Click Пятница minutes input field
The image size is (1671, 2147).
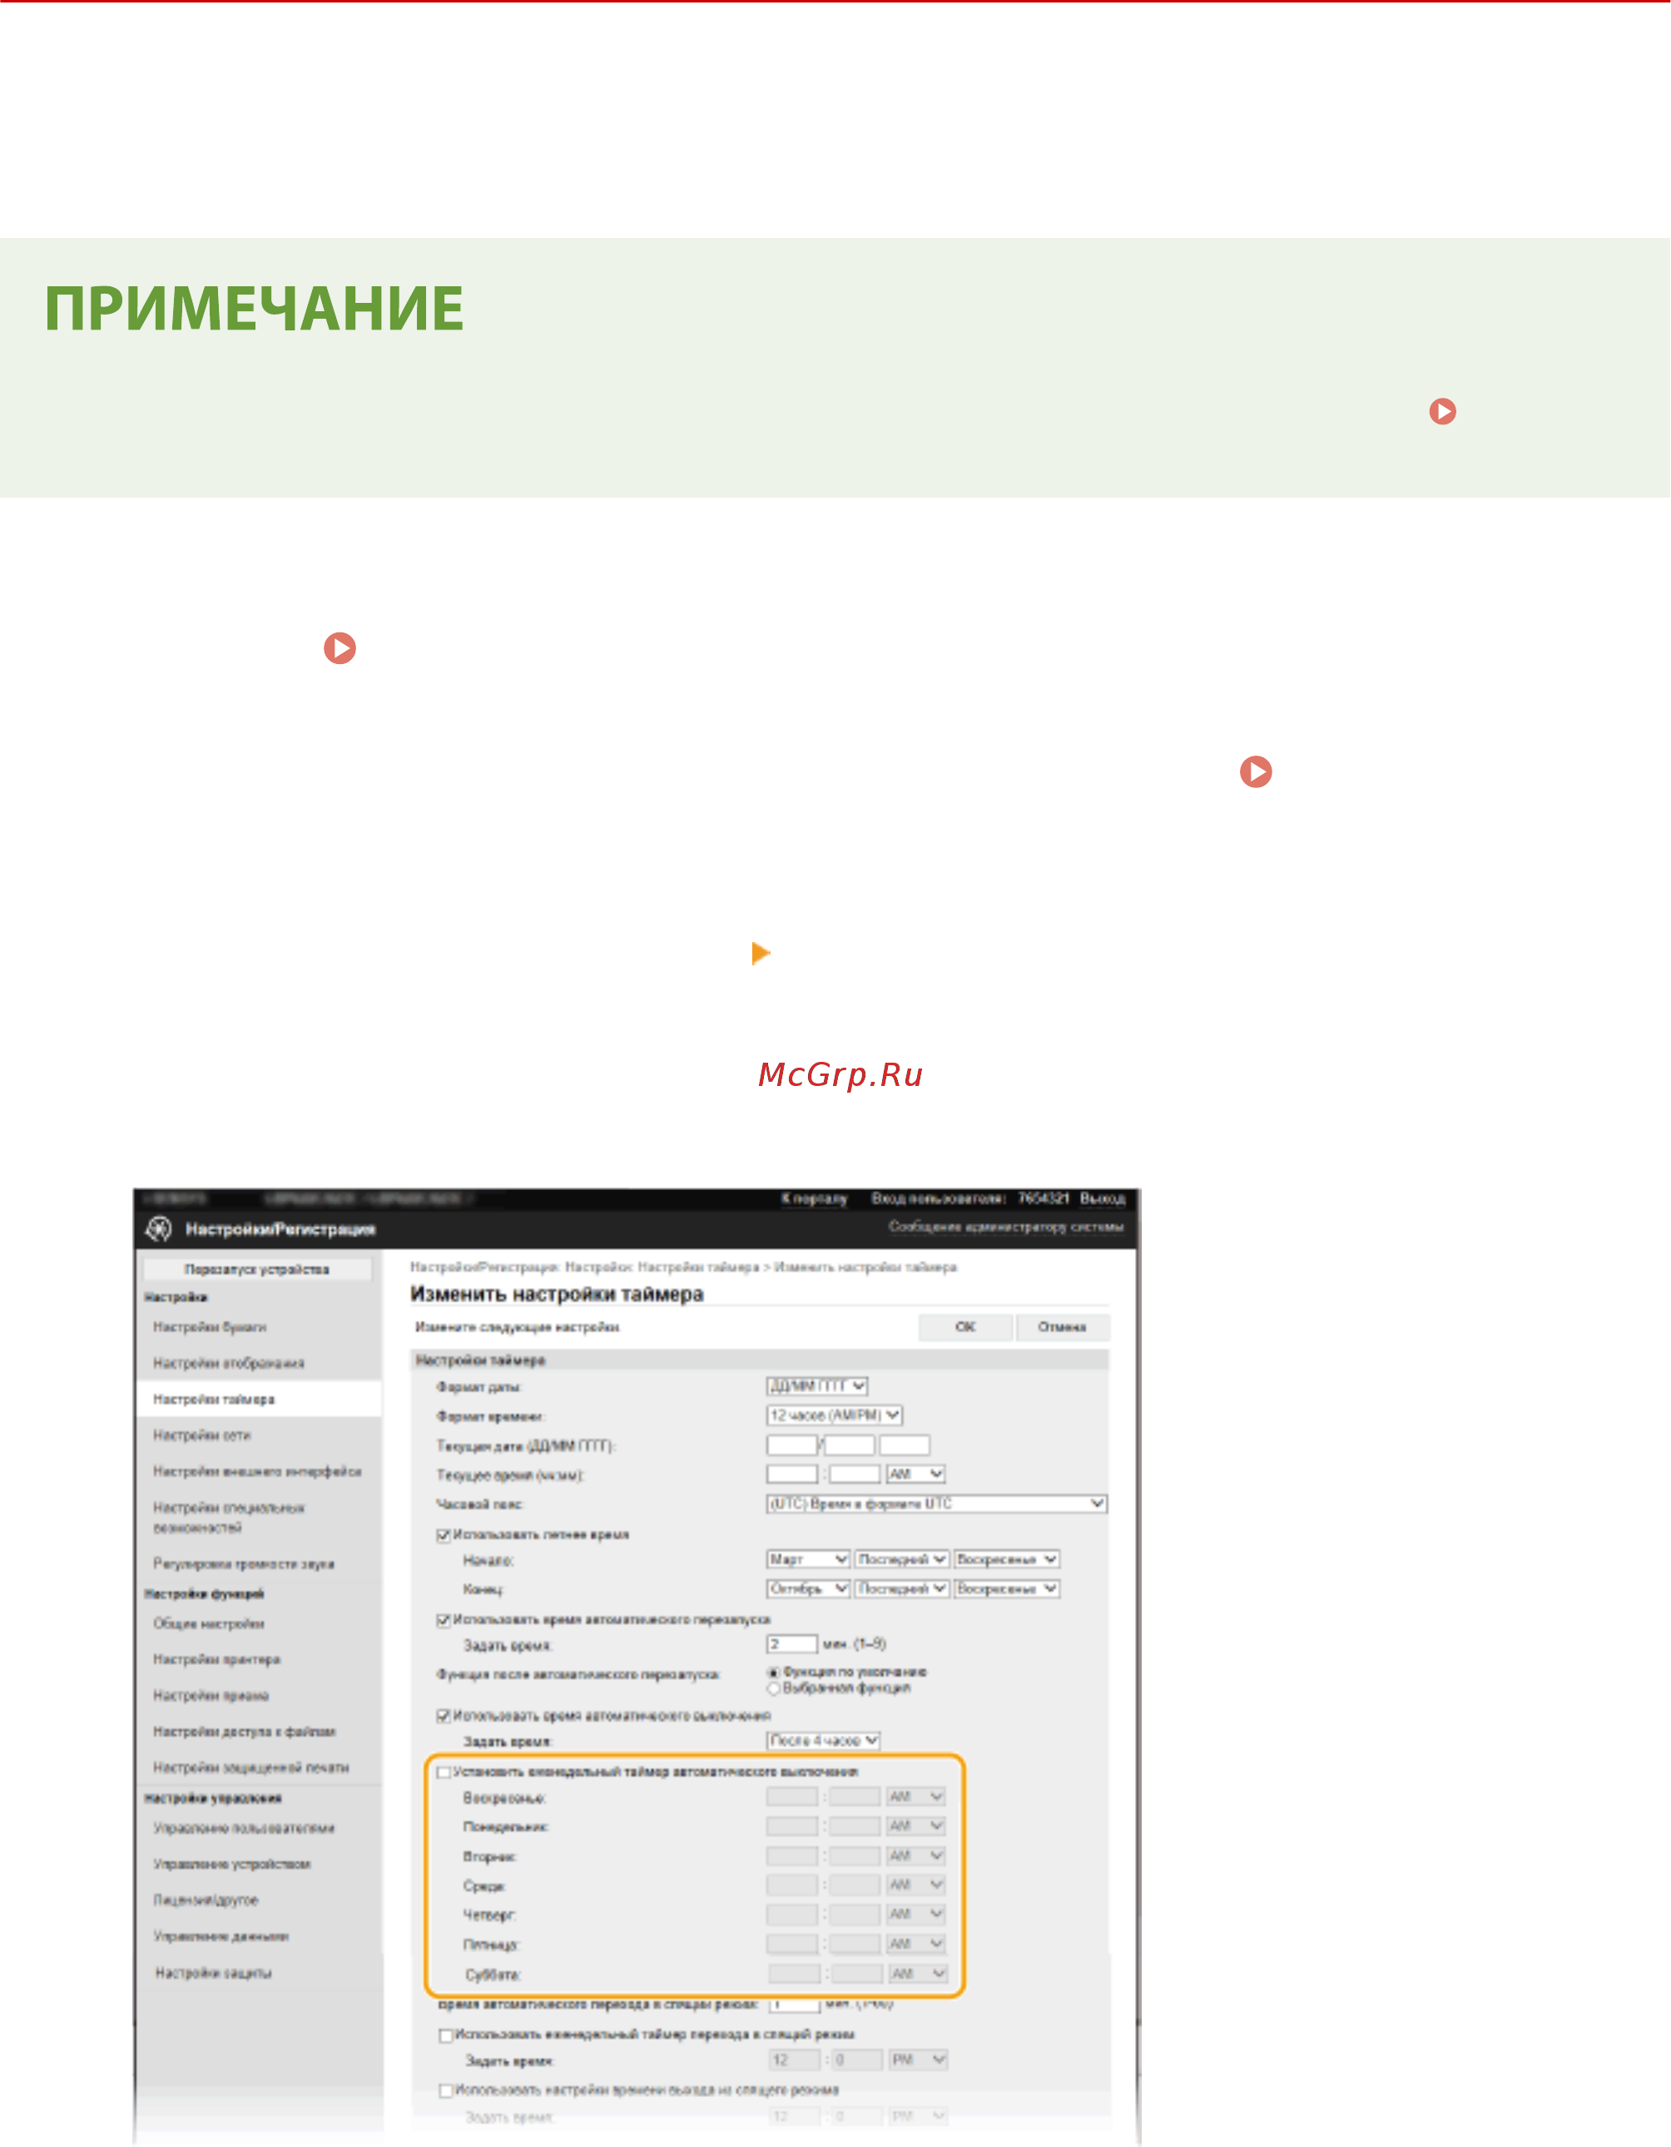[x=854, y=1945]
